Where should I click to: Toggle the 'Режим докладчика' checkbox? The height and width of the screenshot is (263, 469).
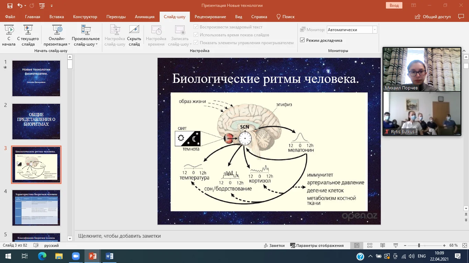pos(302,40)
